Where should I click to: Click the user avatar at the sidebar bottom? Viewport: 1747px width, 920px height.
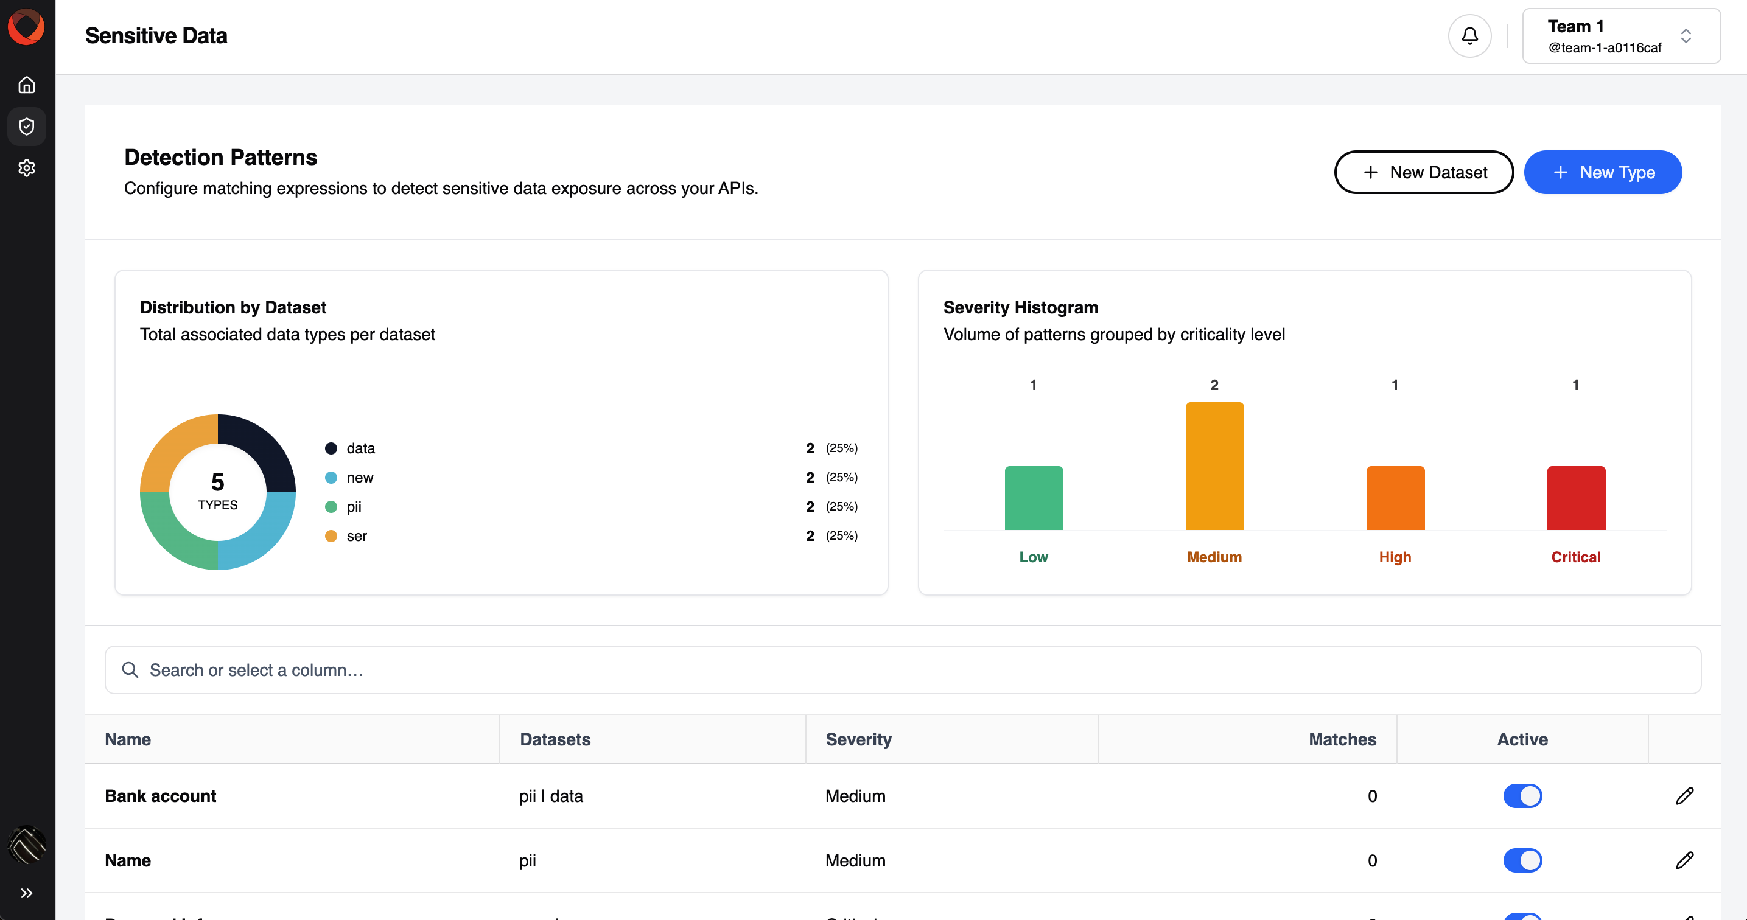(x=26, y=844)
